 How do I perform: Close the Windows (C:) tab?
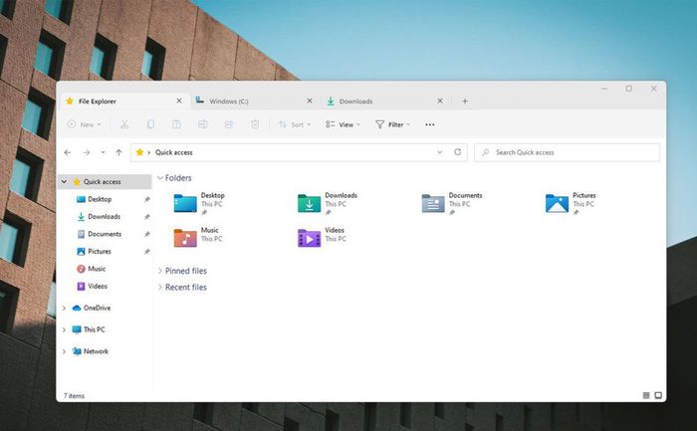(x=310, y=101)
